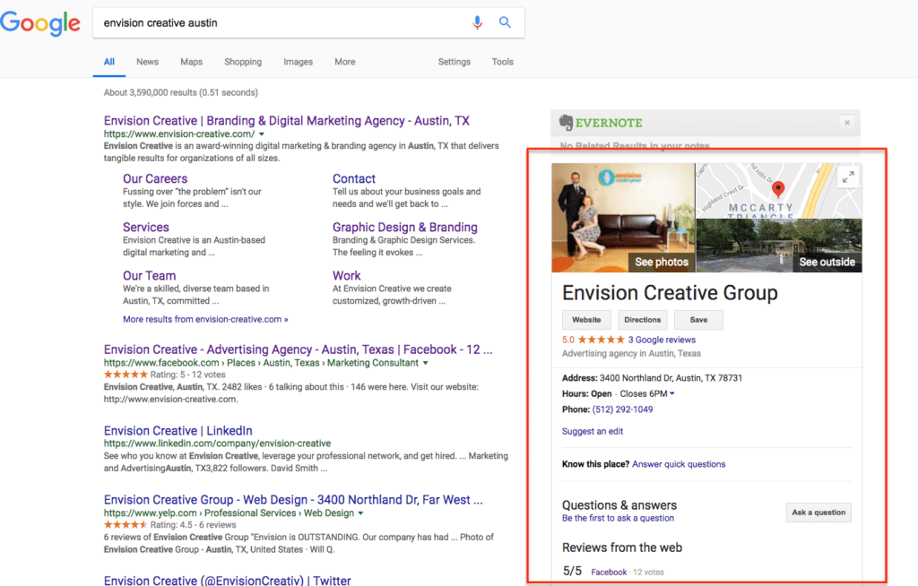
Task: Click More results from envision-creative.com
Action: coord(205,319)
